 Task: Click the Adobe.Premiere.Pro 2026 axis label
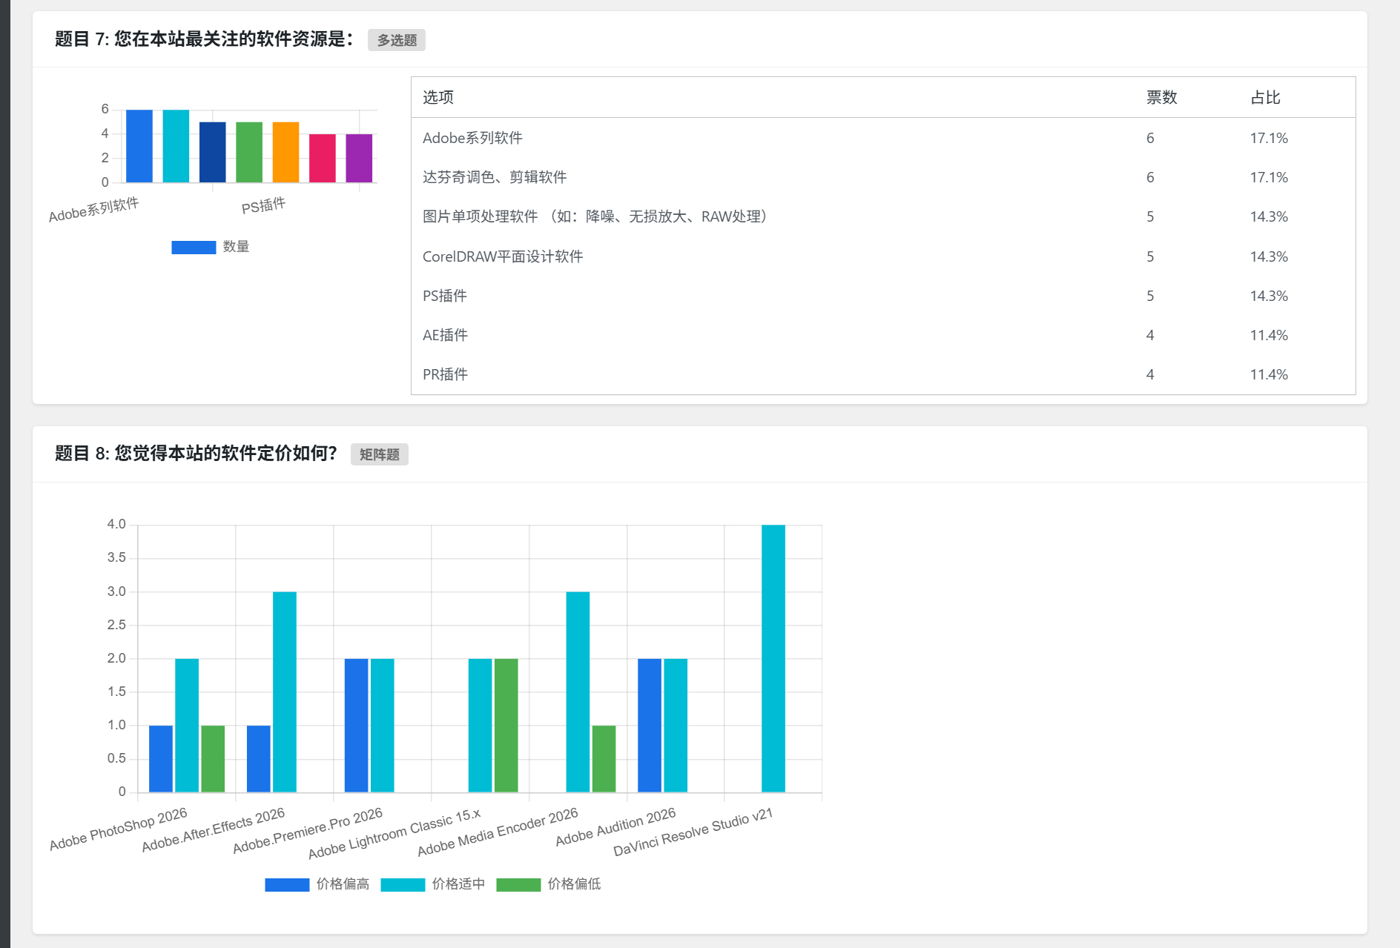pyautogui.click(x=308, y=830)
